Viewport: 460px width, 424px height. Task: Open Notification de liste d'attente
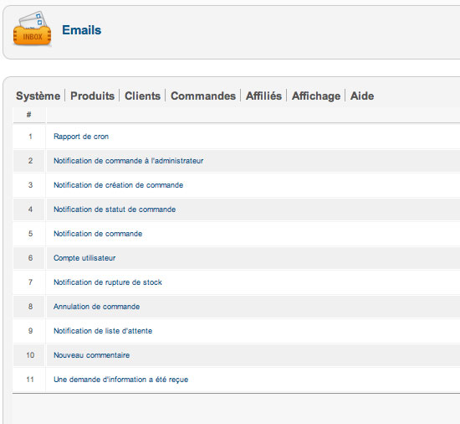(103, 331)
